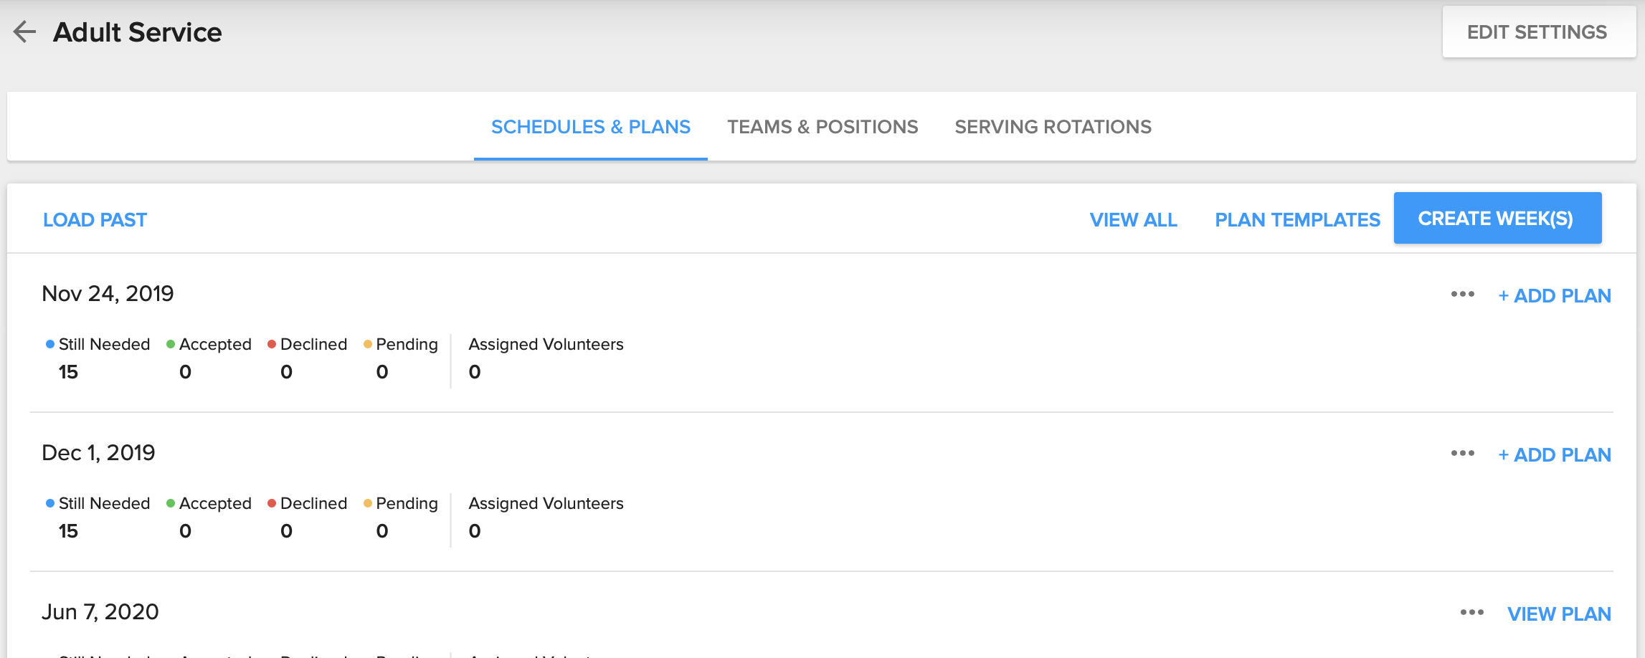The height and width of the screenshot is (658, 1645).
Task: Open the Serving Rotations tab
Action: coord(1053,126)
